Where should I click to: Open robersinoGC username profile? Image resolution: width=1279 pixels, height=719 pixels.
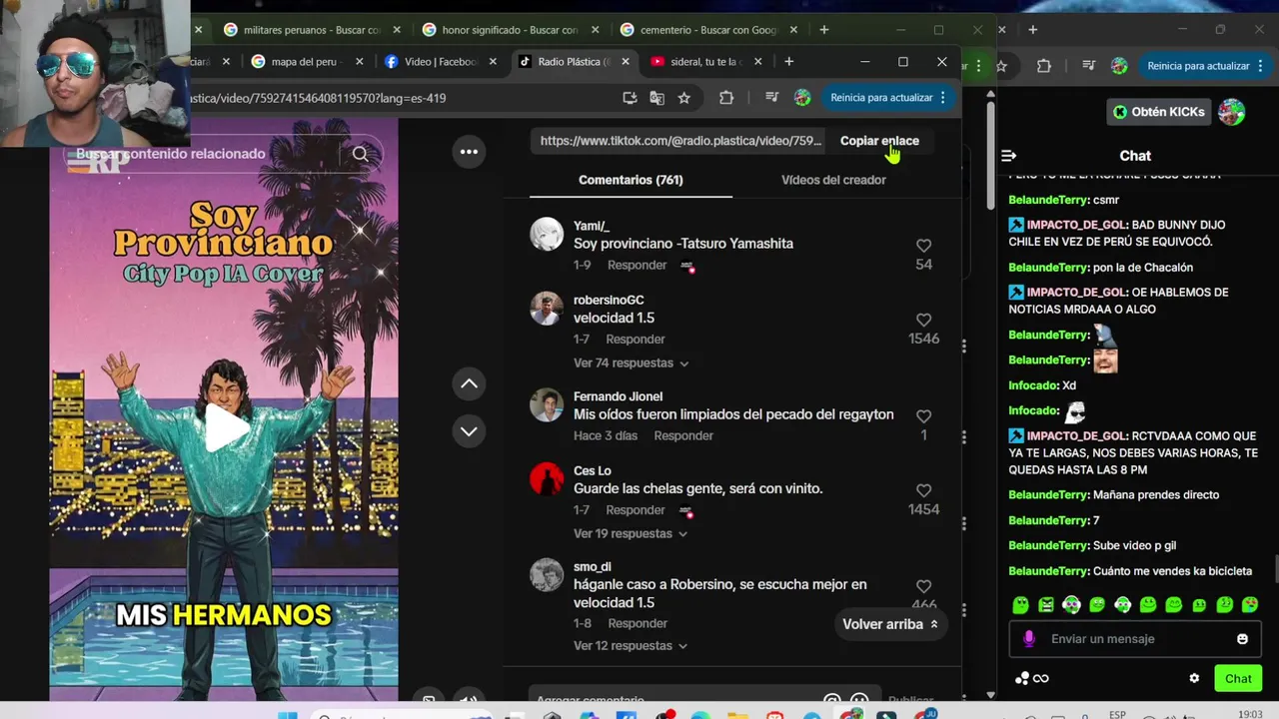[x=609, y=300]
